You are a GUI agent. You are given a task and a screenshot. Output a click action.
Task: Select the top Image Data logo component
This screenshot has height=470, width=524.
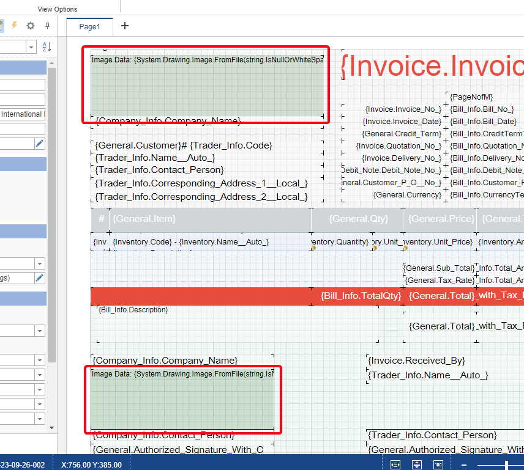pos(207,86)
